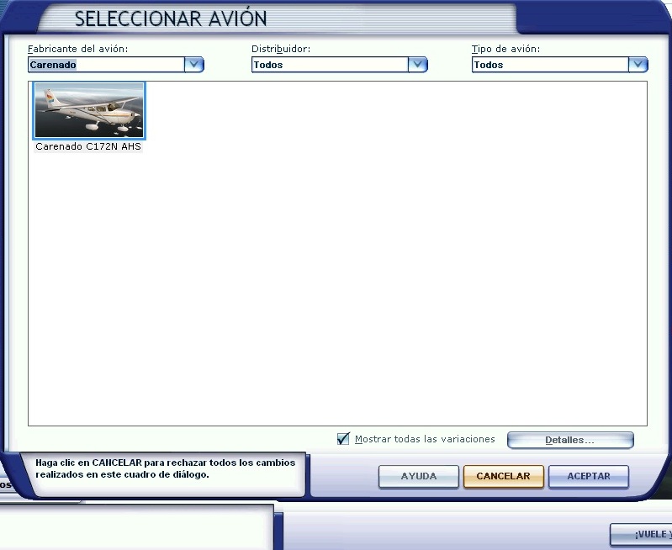Image resolution: width=672 pixels, height=550 pixels.
Task: Open the Detalles... button
Action: (569, 440)
